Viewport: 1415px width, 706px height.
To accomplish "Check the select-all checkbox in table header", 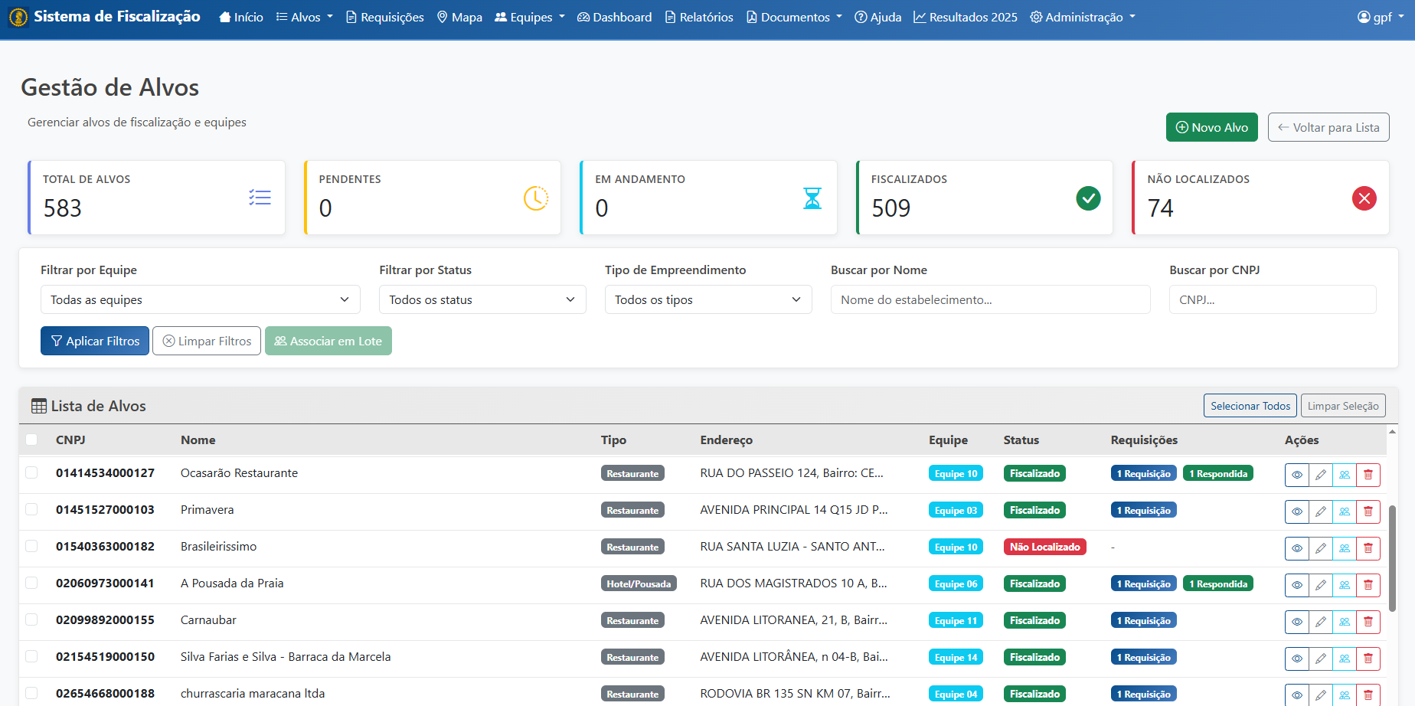I will [x=31, y=440].
